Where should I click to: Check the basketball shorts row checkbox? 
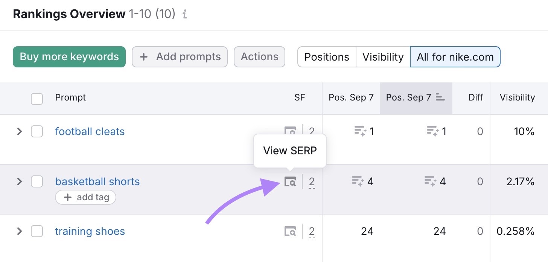click(37, 181)
